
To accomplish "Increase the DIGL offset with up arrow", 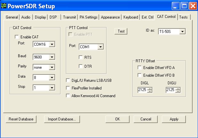I will (x=149, y=89).
